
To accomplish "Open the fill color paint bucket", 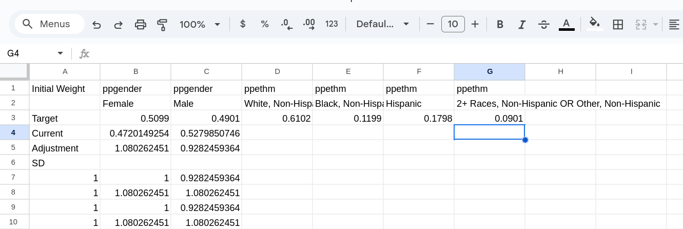I will [x=595, y=23].
